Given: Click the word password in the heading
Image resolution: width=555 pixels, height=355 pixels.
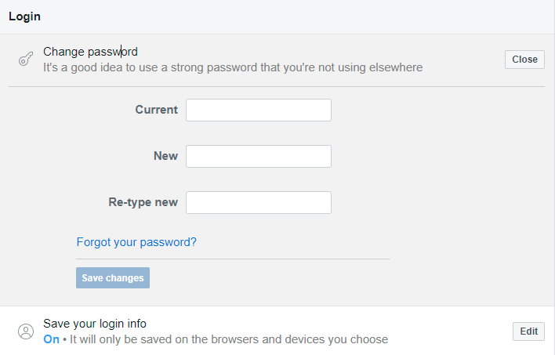Looking at the screenshot, I should click(x=113, y=52).
